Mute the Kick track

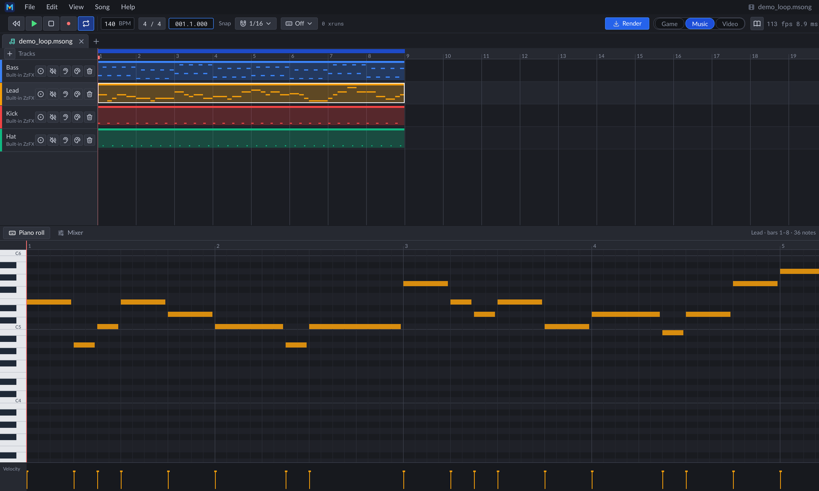click(x=53, y=117)
